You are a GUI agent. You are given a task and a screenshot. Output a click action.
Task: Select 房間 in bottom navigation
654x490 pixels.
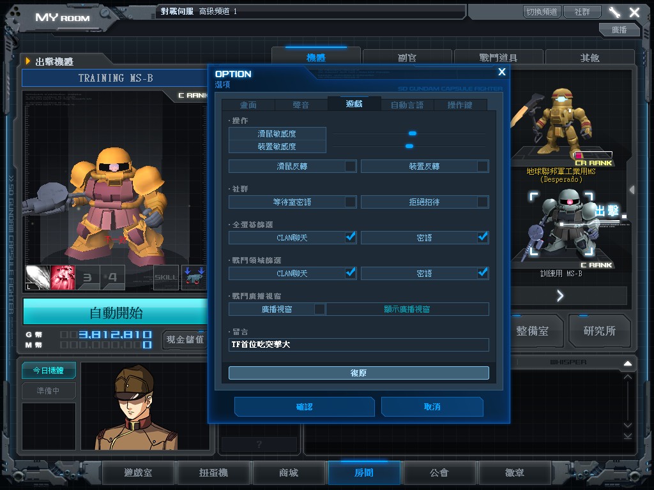364,473
